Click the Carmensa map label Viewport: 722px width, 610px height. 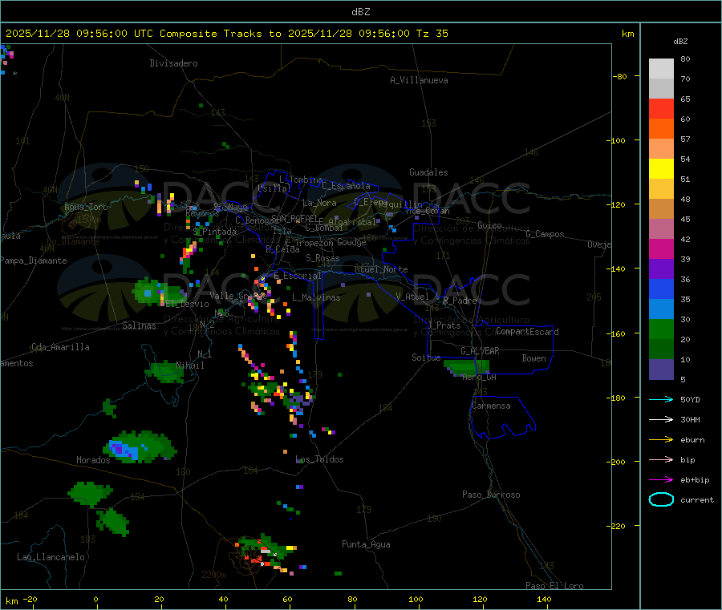[x=491, y=406]
